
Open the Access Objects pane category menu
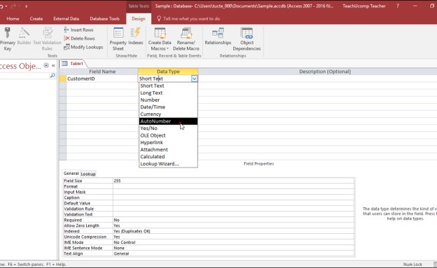click(x=46, y=66)
